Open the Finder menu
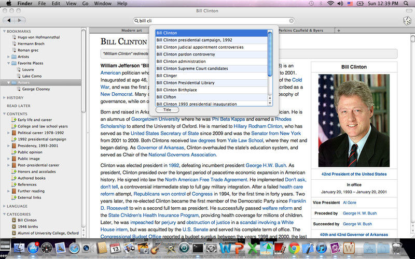Screen dimensions: 415x259 tap(25, 4)
